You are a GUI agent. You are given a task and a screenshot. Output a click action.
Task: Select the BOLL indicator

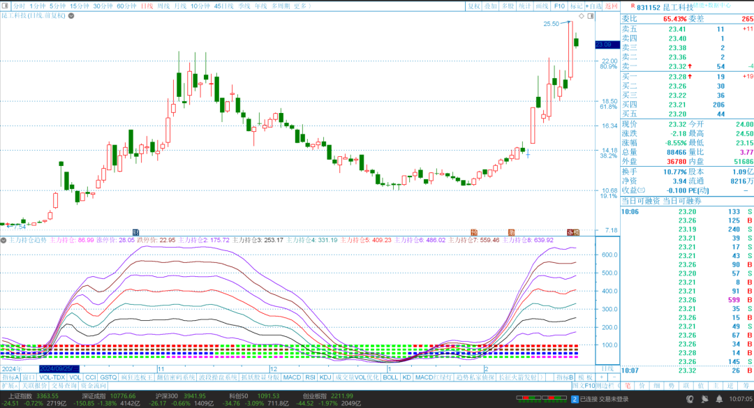coord(390,377)
